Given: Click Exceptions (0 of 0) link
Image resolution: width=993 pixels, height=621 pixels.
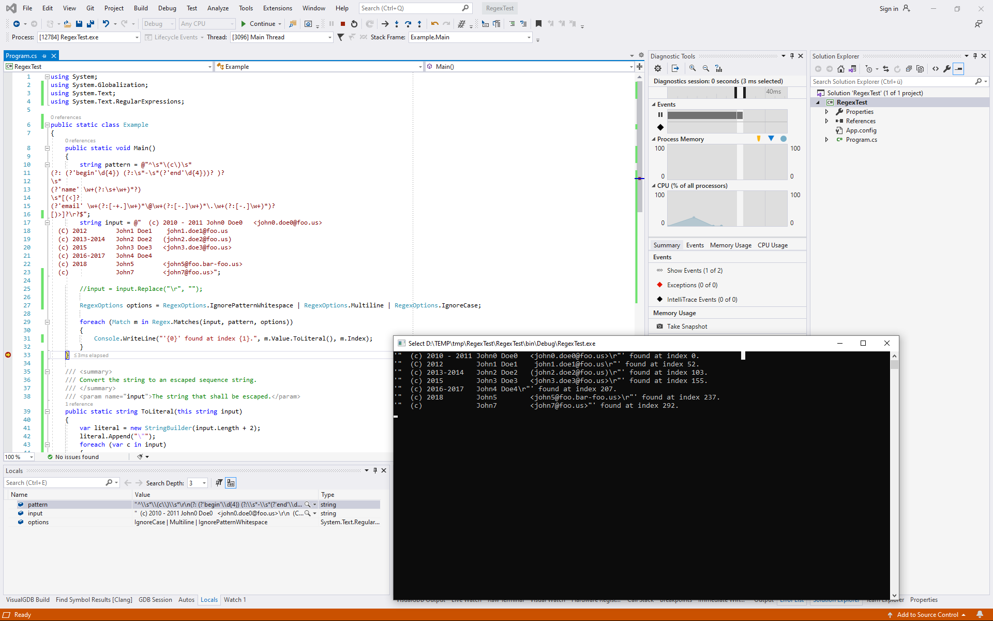Looking at the screenshot, I should [x=692, y=285].
